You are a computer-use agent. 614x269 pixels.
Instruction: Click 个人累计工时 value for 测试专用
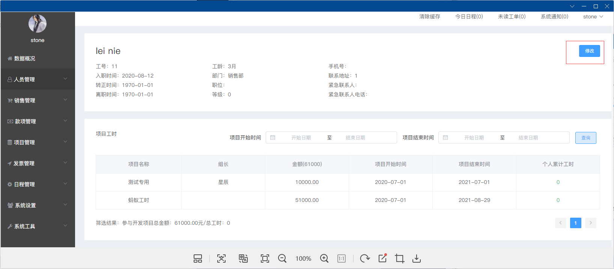[x=558, y=182]
